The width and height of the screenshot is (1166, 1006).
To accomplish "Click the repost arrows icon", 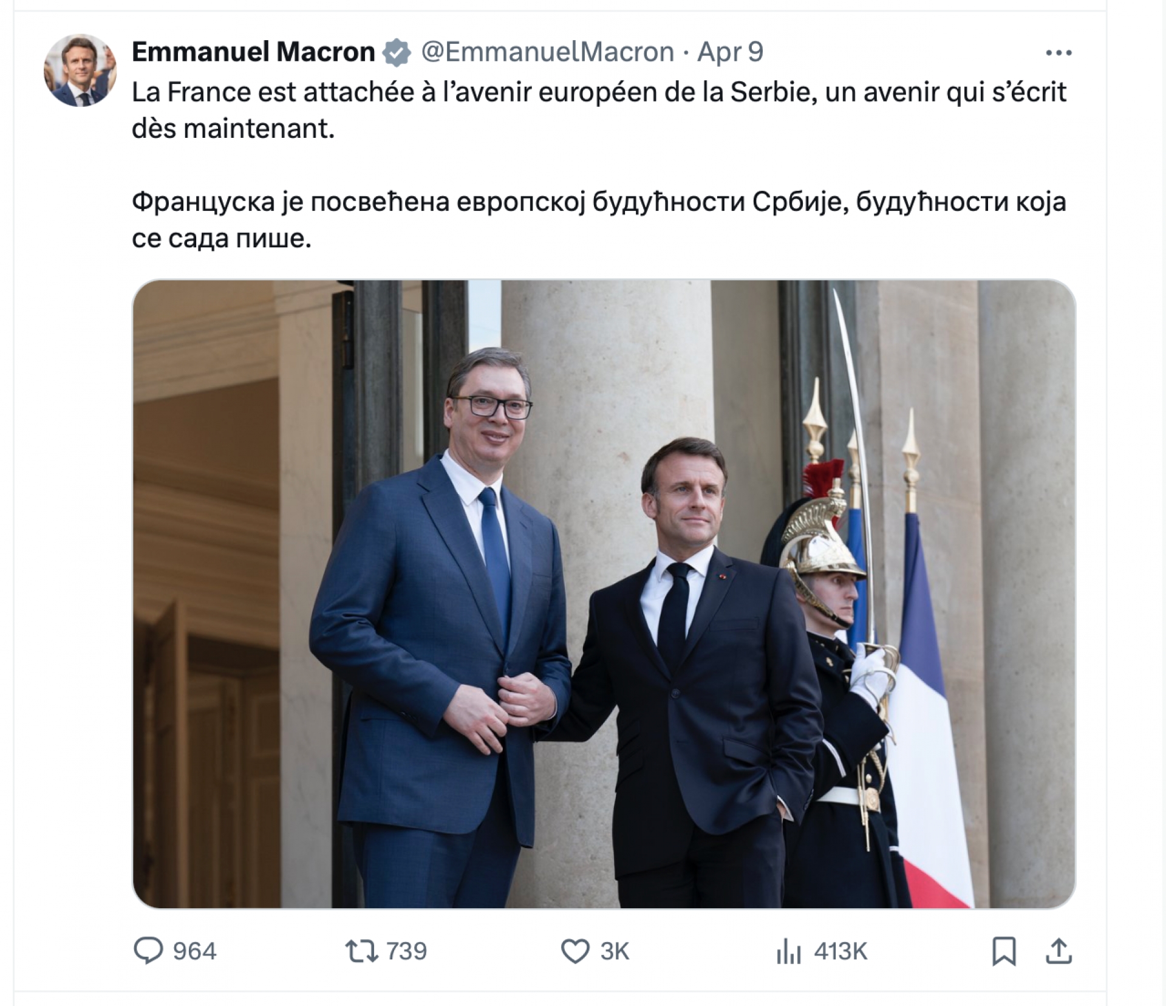I will (361, 951).
